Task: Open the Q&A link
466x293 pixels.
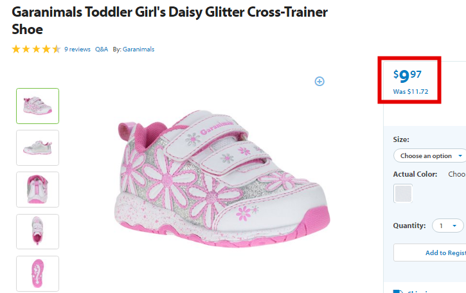Action: [102, 49]
